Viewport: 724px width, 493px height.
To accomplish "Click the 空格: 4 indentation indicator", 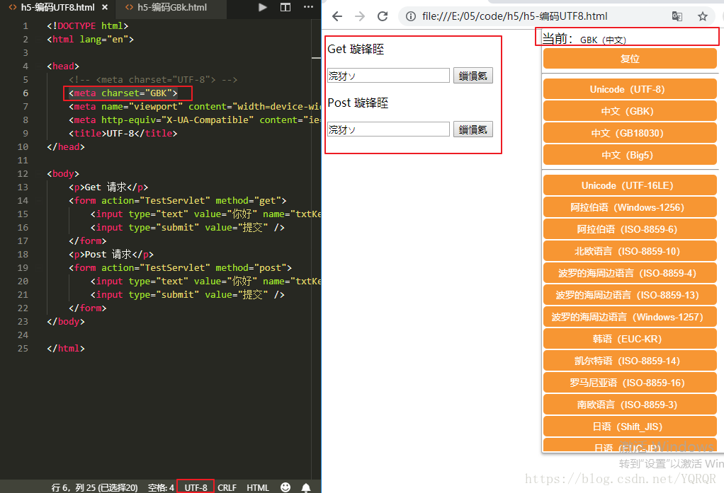I will coord(161,487).
